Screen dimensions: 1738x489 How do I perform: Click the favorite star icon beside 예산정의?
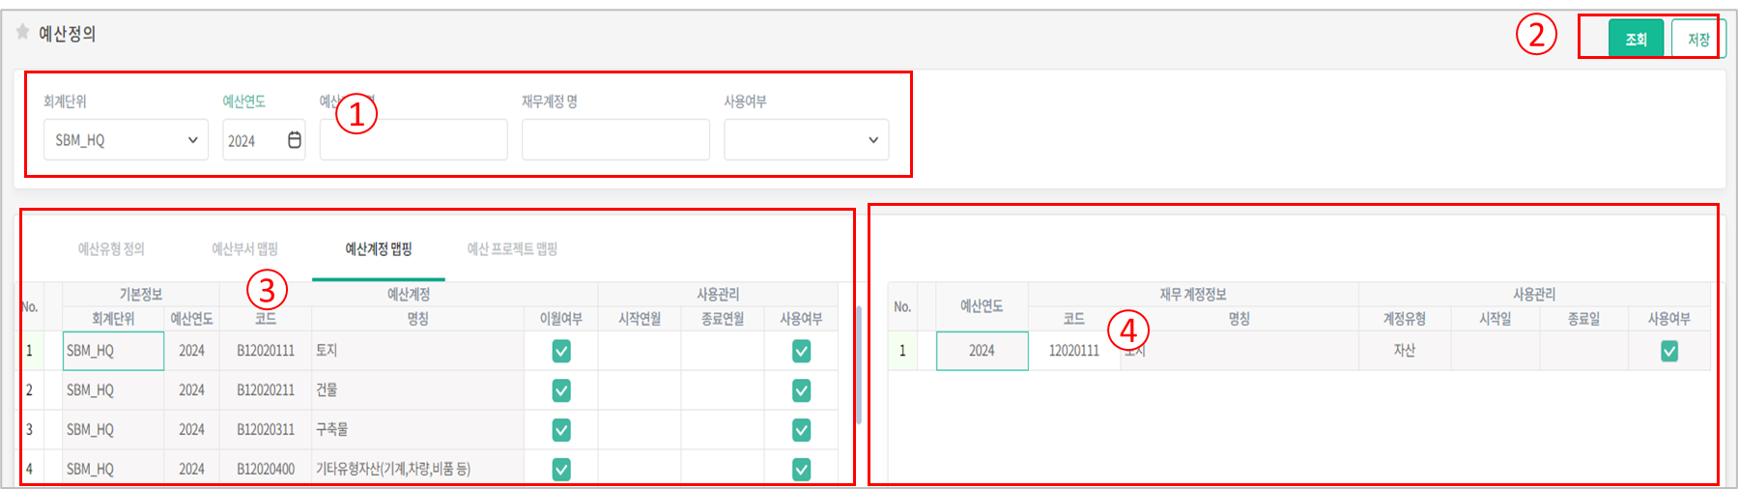pos(22,33)
